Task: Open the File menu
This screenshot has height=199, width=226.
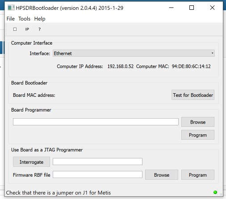Action: (11, 19)
